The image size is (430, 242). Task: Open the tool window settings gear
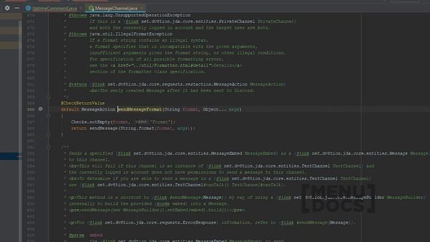(x=7, y=8)
